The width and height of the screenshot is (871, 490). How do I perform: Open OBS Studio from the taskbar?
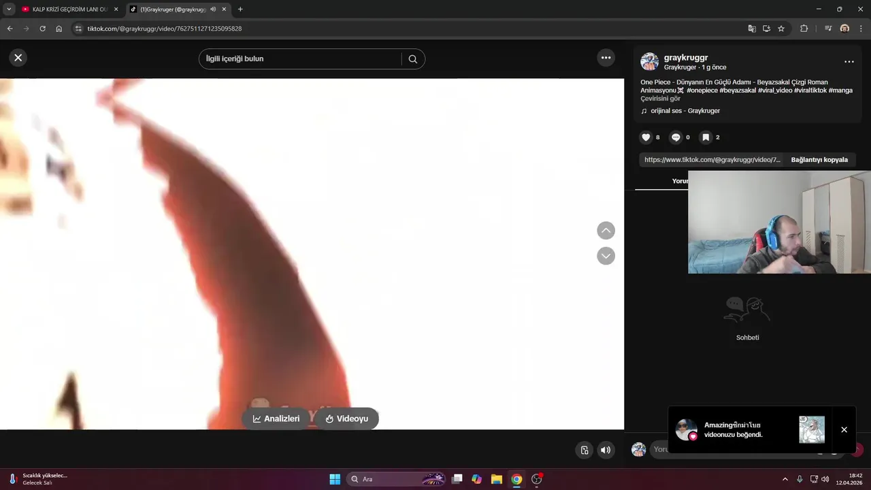pos(536,479)
